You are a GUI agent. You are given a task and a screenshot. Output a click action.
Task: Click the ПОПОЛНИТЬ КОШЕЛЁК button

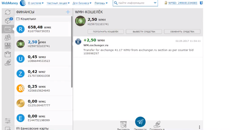[106, 32]
